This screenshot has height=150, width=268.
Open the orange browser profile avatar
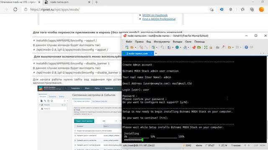[x=261, y=9]
